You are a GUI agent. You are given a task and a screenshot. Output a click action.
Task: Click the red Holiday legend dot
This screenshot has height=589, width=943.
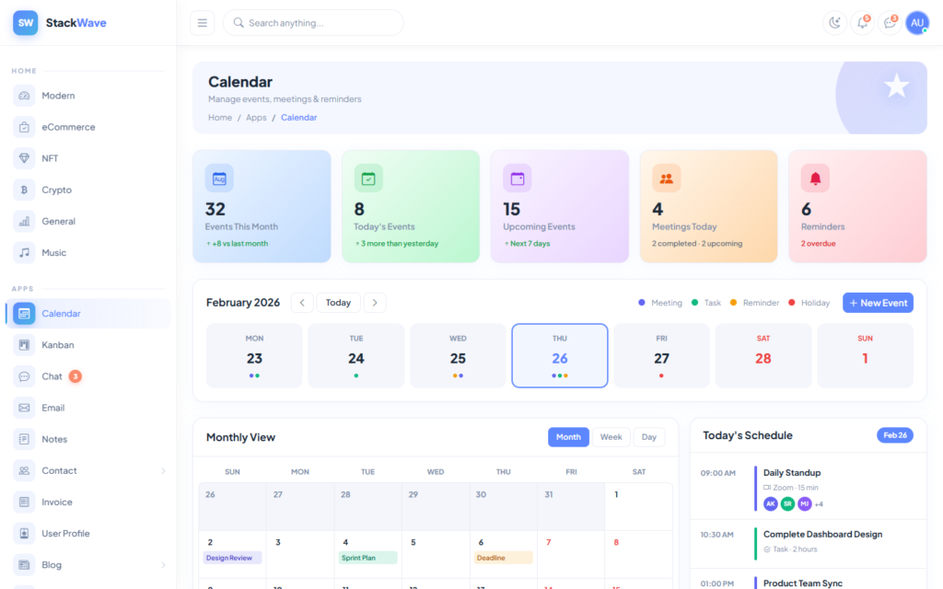click(x=791, y=302)
